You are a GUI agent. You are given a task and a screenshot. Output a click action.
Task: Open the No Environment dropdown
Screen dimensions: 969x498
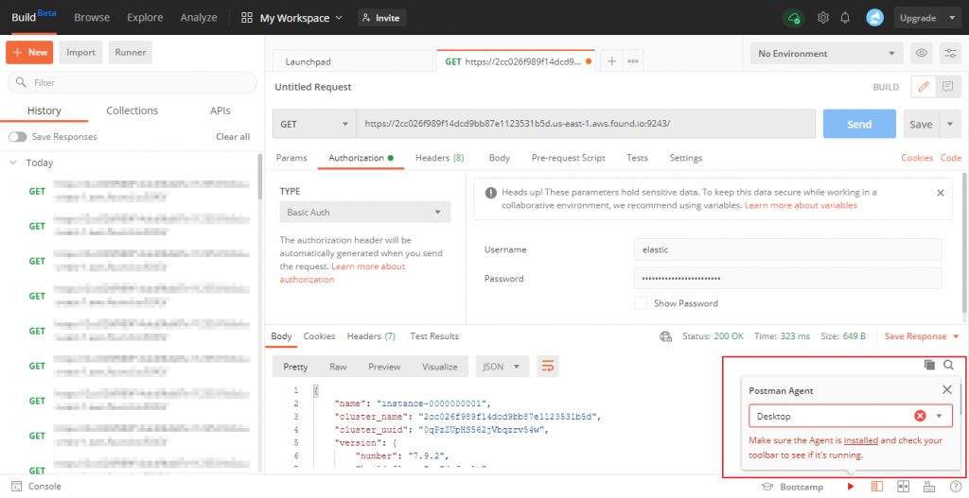click(x=826, y=53)
